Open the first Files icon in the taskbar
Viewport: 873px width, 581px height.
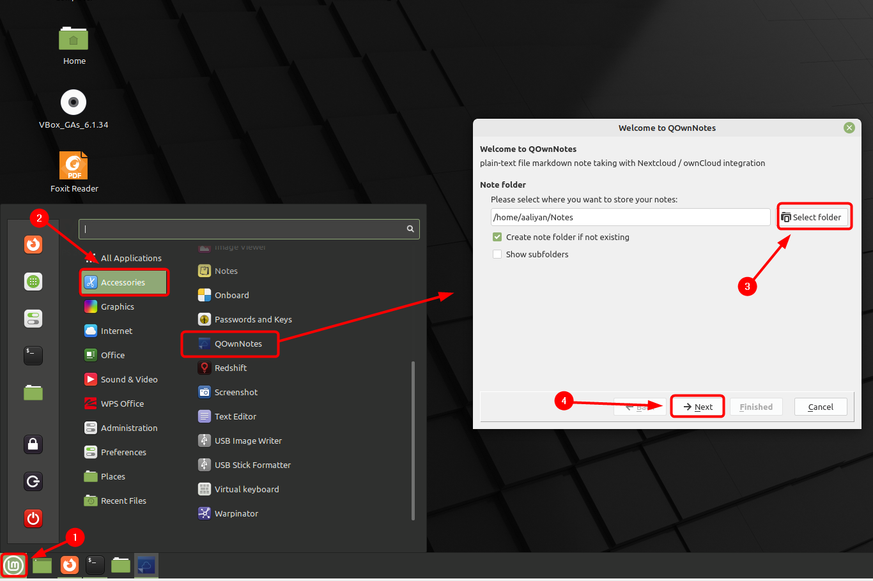[42, 565]
